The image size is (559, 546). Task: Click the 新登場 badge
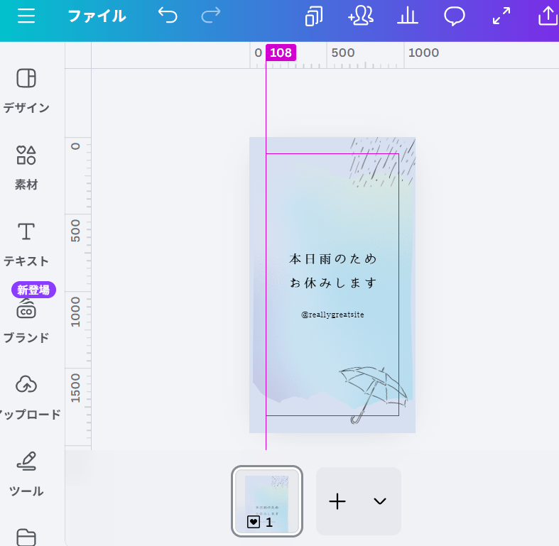pos(33,290)
